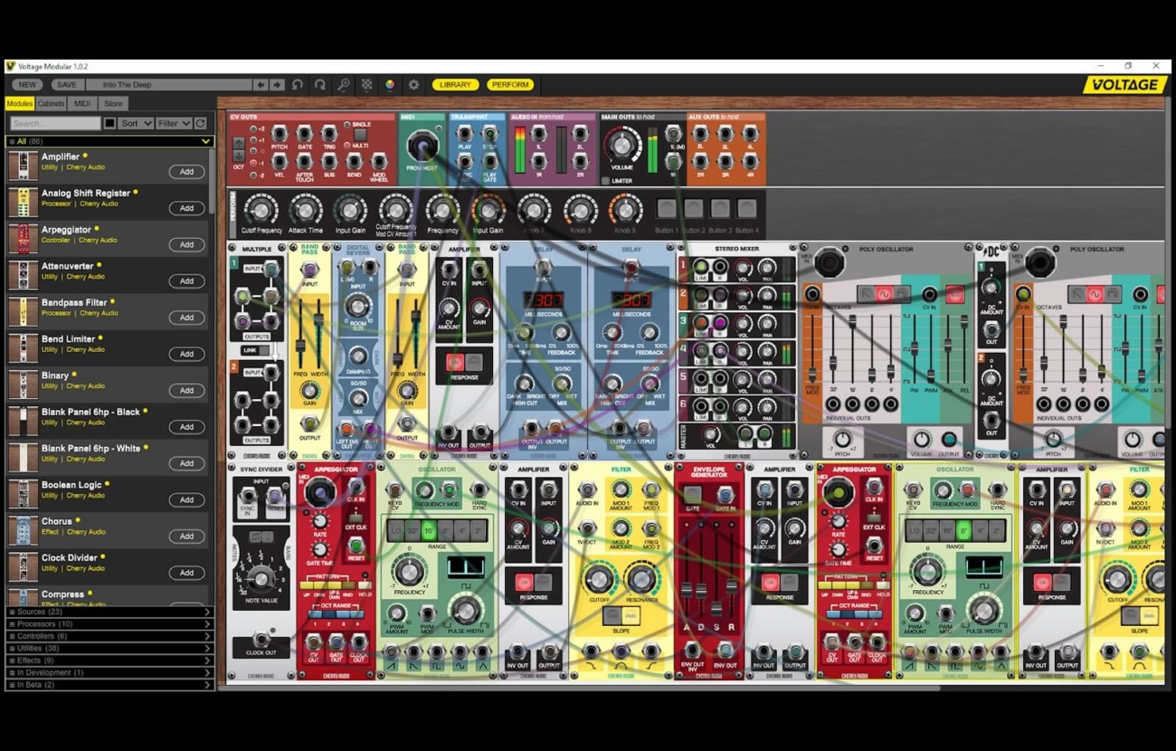Click the preset name field Into The Deep
This screenshot has height=751, width=1176.
(x=169, y=85)
